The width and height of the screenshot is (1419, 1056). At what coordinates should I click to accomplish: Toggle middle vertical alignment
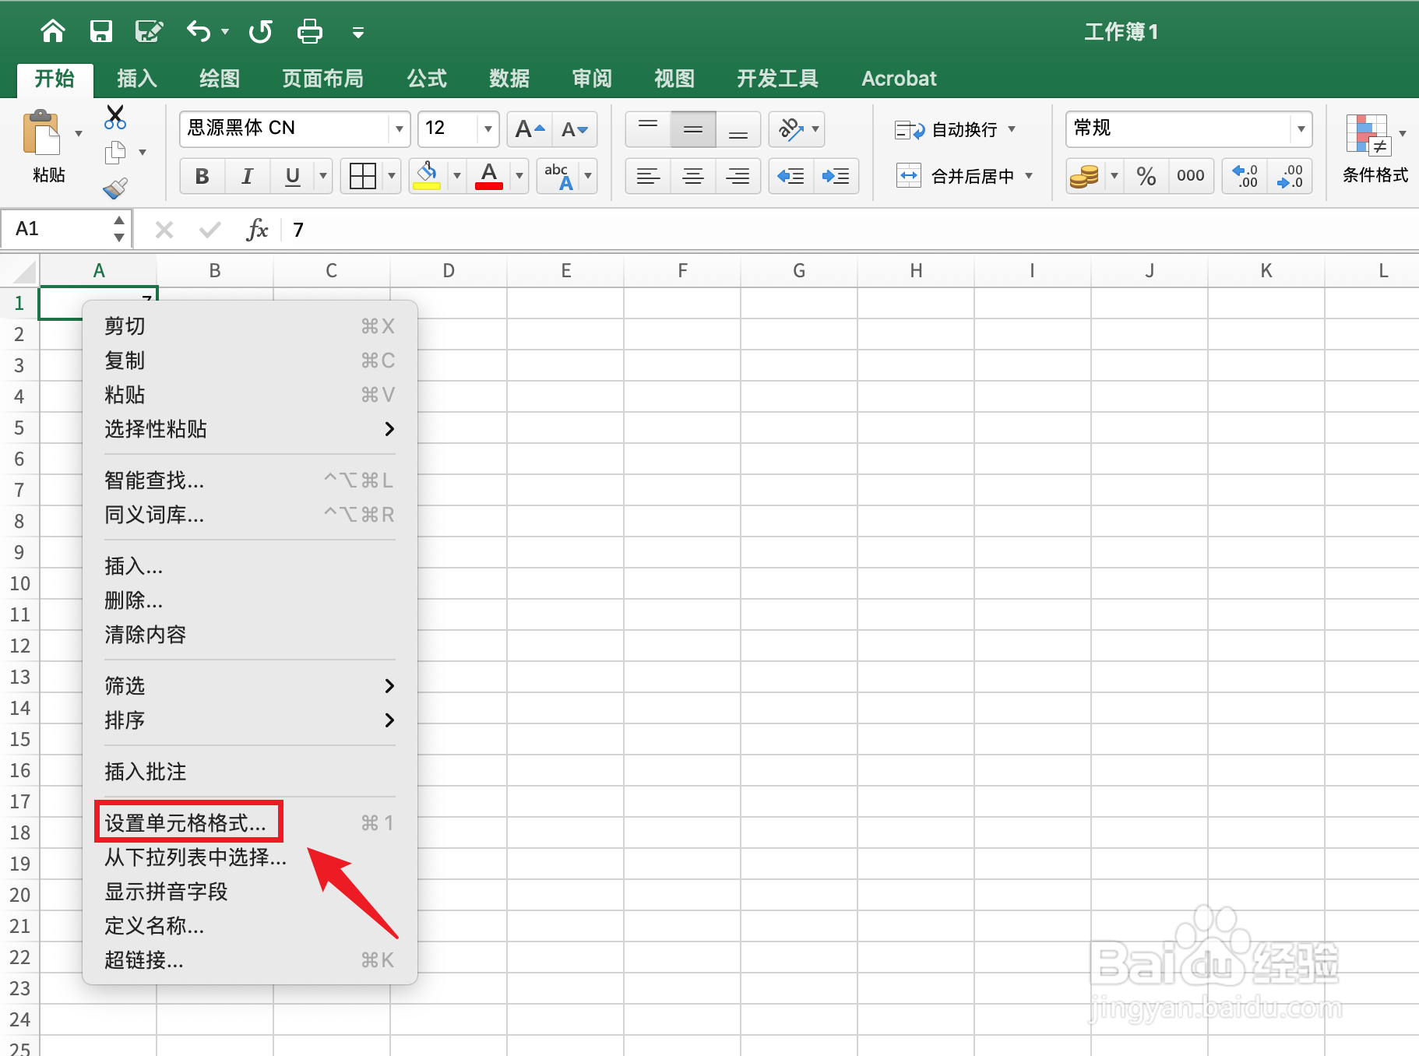click(693, 129)
